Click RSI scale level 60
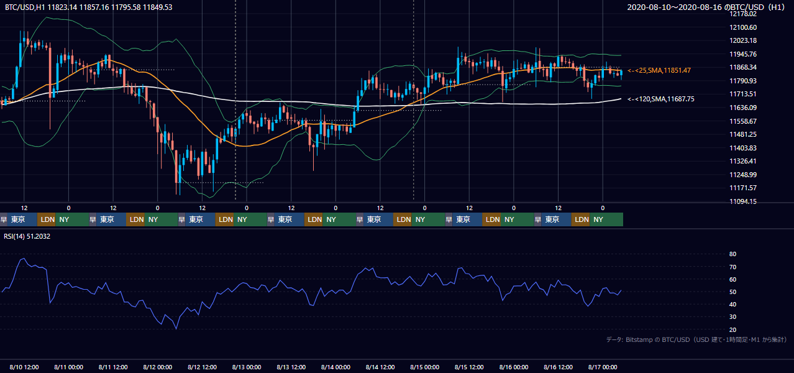This screenshot has height=373, width=794. point(732,279)
